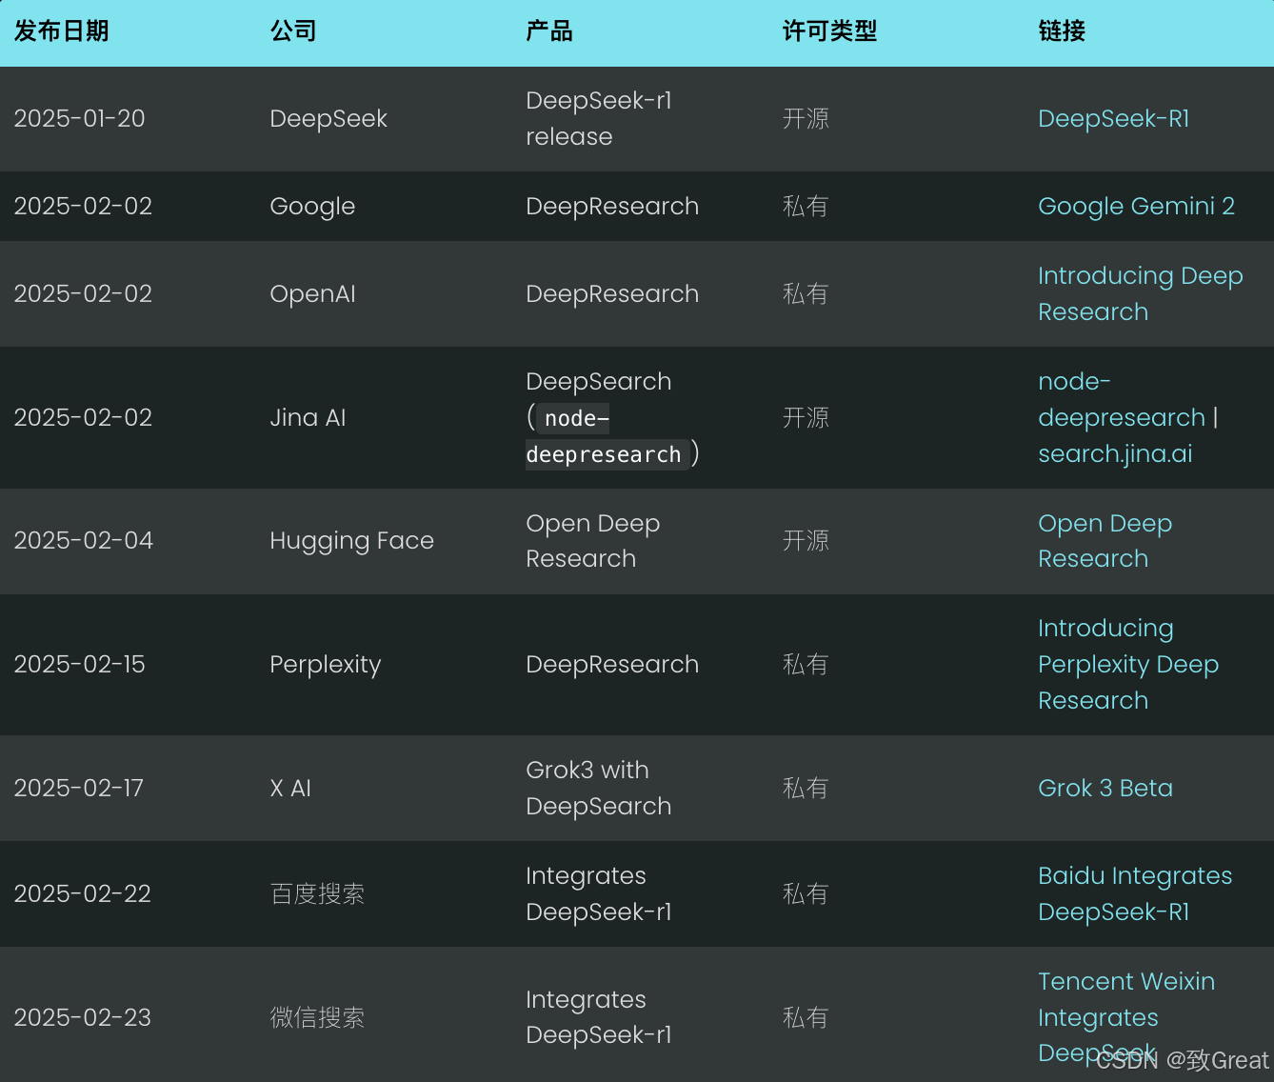Open the Grok 3 Beta link
The image size is (1274, 1082).
coord(1105,788)
